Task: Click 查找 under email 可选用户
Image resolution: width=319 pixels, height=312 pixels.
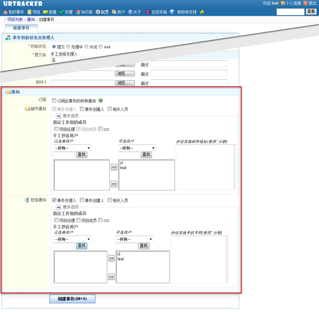Action: (x=146, y=155)
